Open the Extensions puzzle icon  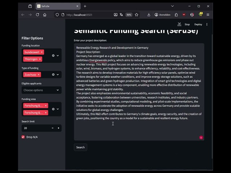(x=176, y=15)
